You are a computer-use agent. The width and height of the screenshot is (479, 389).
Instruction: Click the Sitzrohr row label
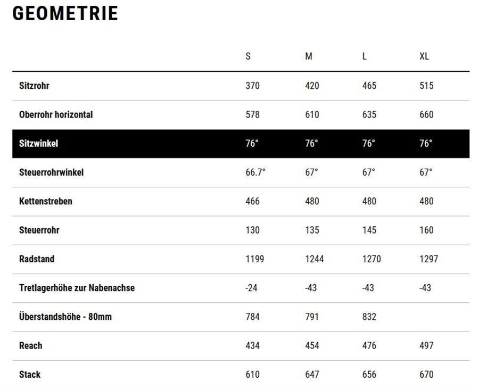[x=34, y=86]
